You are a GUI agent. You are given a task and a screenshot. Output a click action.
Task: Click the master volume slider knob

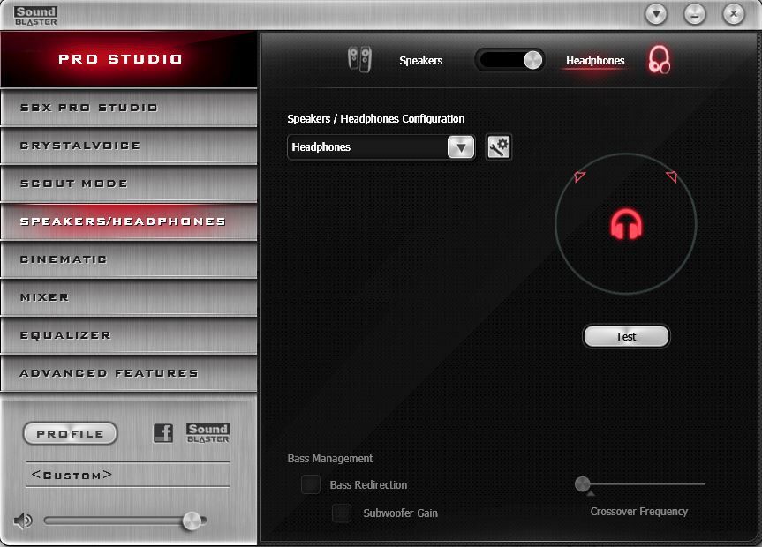192,521
